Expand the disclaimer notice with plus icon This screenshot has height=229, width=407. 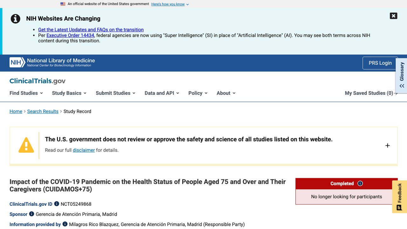(x=388, y=146)
